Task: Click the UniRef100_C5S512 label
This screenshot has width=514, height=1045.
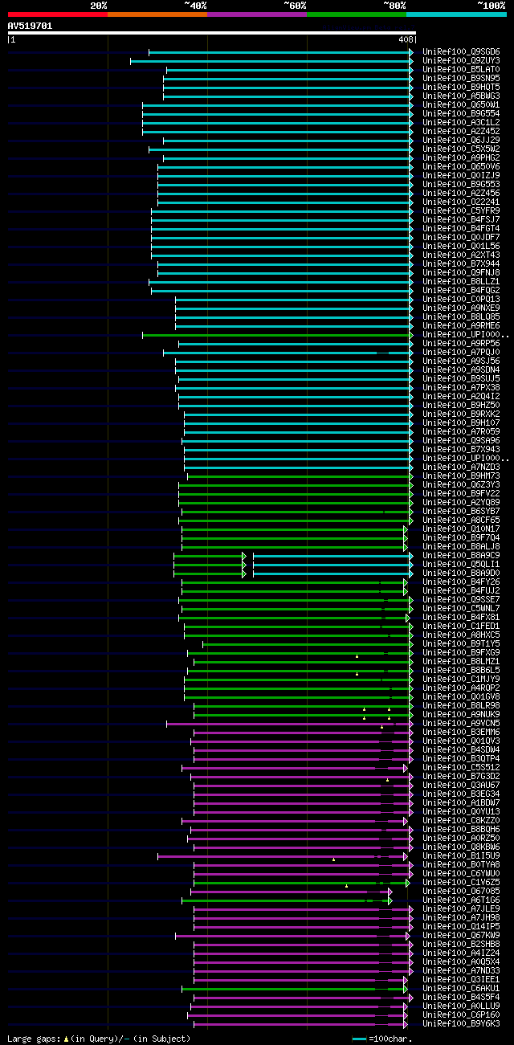Action: tap(461, 768)
